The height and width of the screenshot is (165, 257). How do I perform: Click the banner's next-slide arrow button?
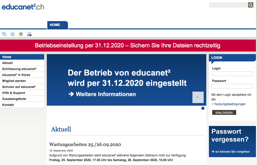click(x=198, y=97)
